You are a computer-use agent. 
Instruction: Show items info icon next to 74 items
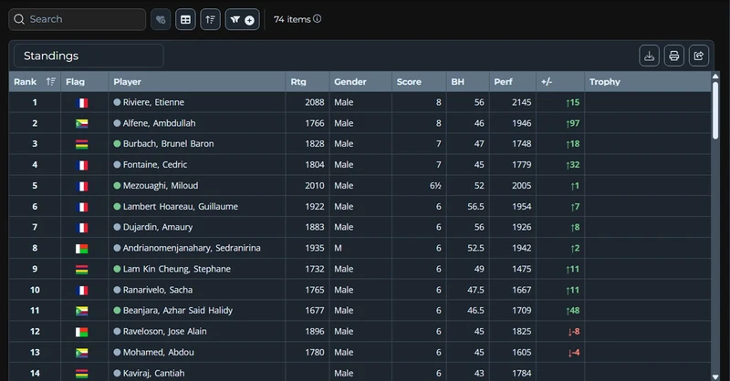317,18
